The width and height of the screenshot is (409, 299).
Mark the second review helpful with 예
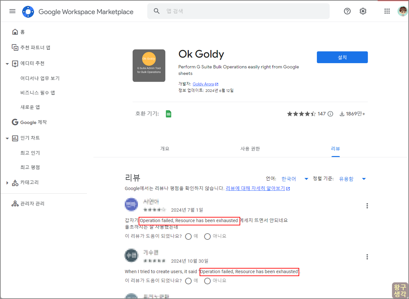pyautogui.click(x=188, y=281)
